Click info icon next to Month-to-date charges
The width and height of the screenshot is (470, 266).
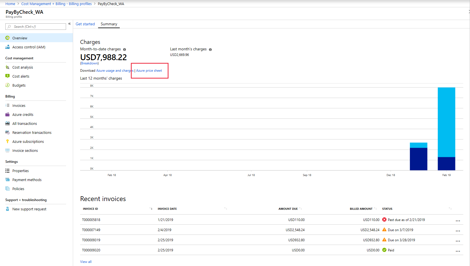pos(125,49)
